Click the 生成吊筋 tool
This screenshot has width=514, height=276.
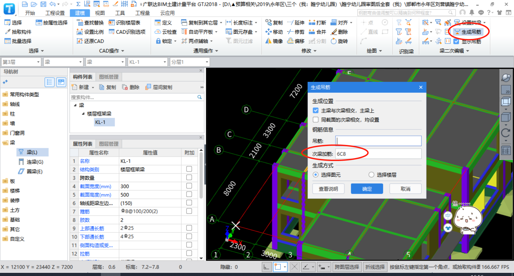[468, 32]
